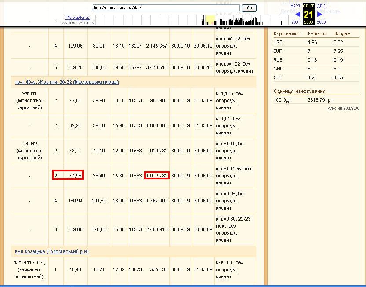Image resolution: width=366 pixels, height=287 pixels.
Task: Click the Go button beside the URL field
Action: click(x=249, y=8)
